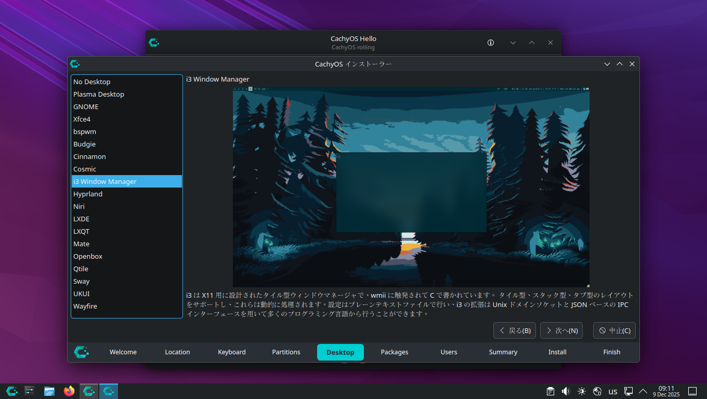Open the clock showing 09:11

[666, 391]
